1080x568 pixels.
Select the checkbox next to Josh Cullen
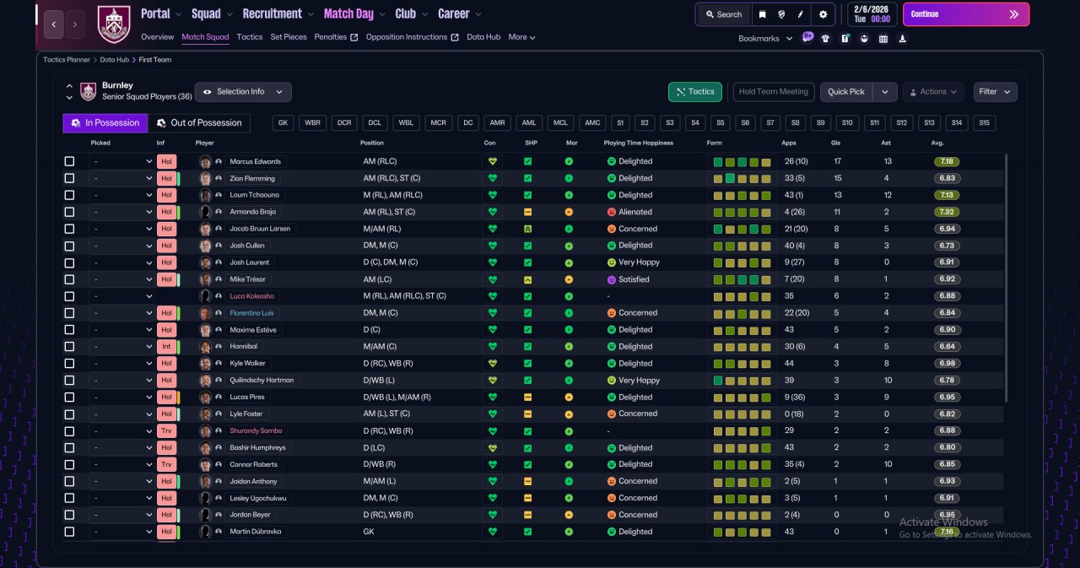[x=69, y=246]
